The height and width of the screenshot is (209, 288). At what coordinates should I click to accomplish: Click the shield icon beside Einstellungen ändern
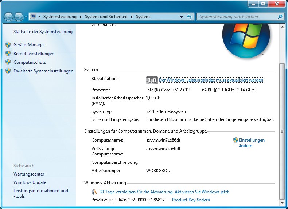(236, 140)
